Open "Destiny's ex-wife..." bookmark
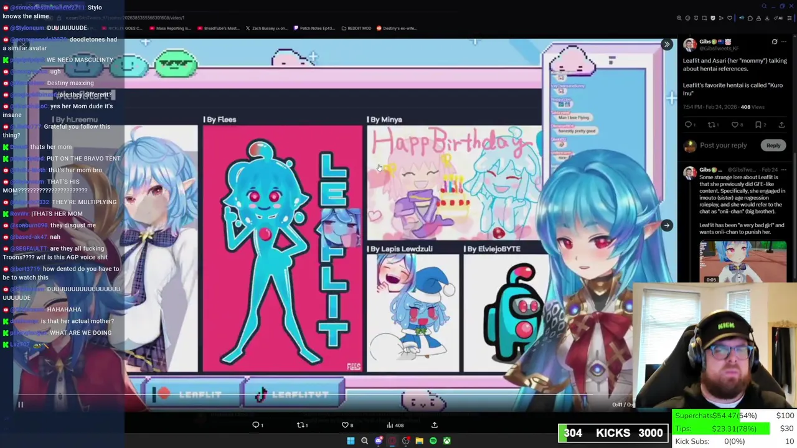797x448 pixels. click(397, 28)
